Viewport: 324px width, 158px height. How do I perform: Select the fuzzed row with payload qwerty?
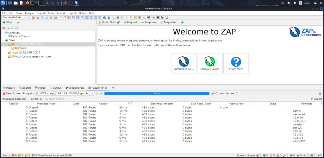[162, 124]
